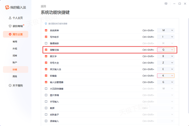Enable 皮肤盒子 checkbox
The image size is (189, 126).
(x=46, y=115)
